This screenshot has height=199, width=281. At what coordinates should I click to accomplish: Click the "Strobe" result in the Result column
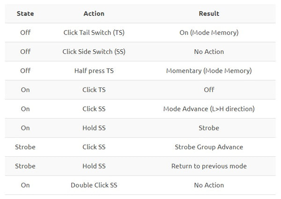tap(209, 128)
